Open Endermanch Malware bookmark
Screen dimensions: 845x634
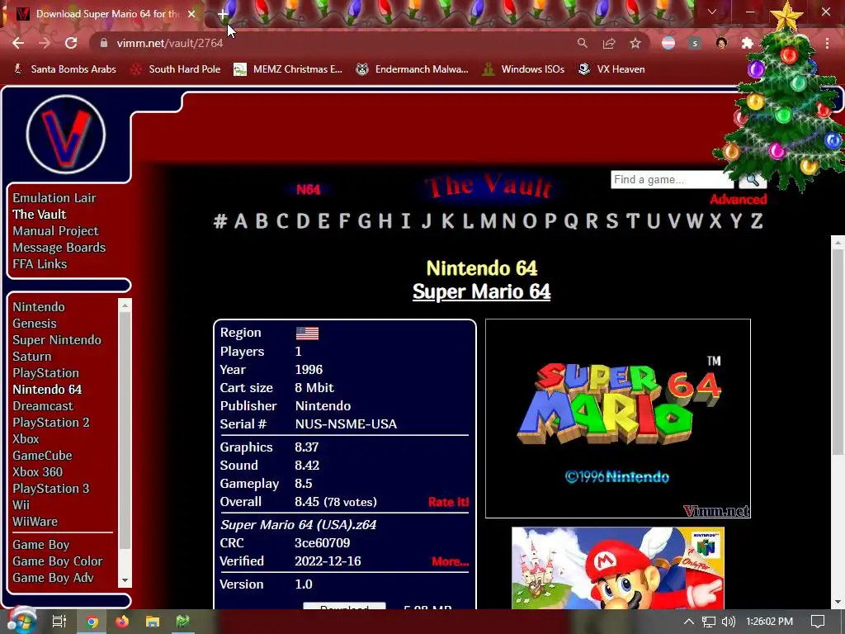pyautogui.click(x=413, y=69)
